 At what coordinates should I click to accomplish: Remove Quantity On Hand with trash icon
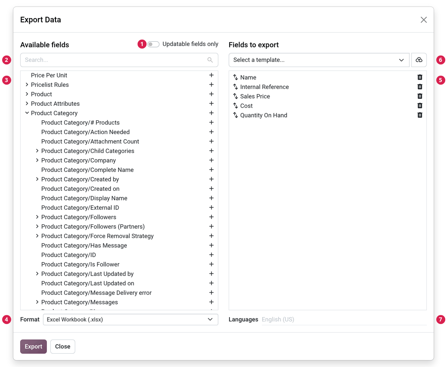coord(419,115)
